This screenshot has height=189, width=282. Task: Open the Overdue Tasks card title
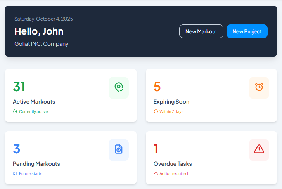coord(173,164)
